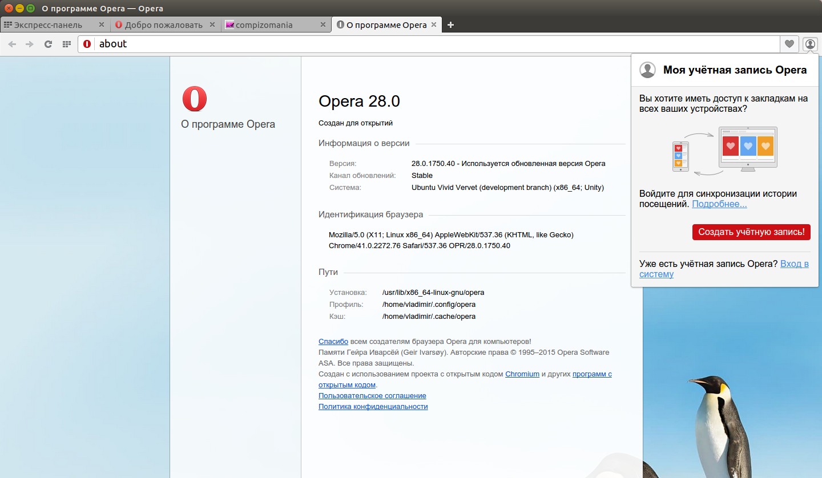Image resolution: width=822 pixels, height=478 pixels.
Task: Open the Подробнее link in account popup
Action: click(x=719, y=204)
